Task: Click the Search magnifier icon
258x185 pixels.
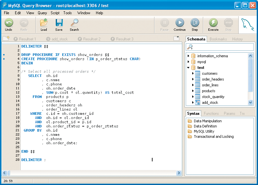Action: [x=74, y=22]
